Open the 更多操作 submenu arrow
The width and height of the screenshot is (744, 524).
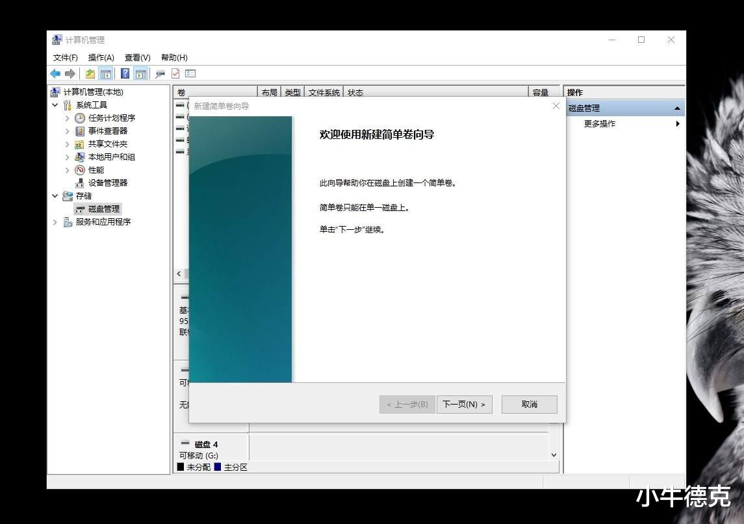click(x=678, y=123)
